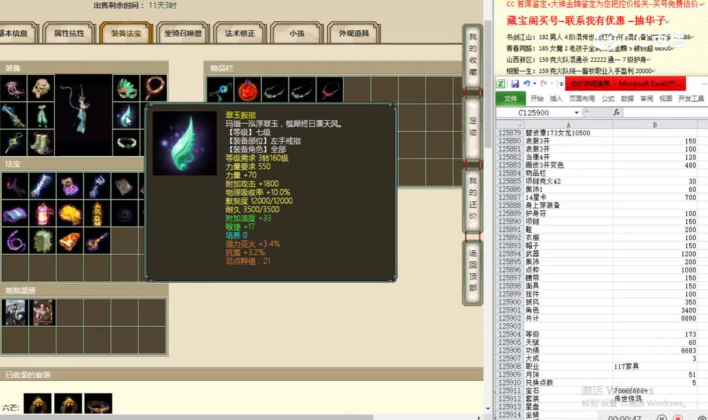The width and height of the screenshot is (708, 420).
Task: Open Excel 开发工具 ribbon tab
Action: tap(691, 99)
